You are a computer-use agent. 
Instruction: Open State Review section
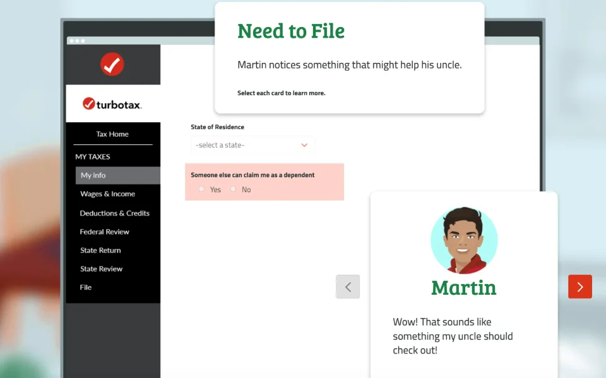click(x=101, y=269)
